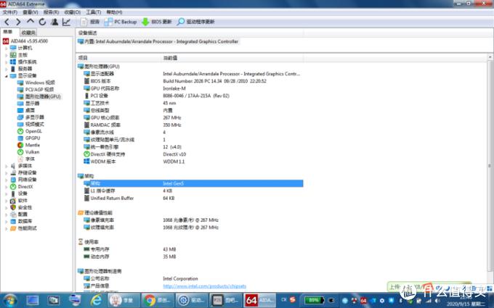
Task: Switch to the Chrome taskbar button
Action: (158, 301)
